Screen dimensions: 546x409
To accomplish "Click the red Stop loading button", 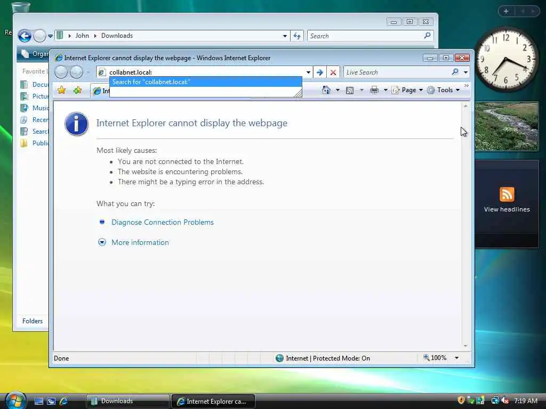I will tap(333, 72).
